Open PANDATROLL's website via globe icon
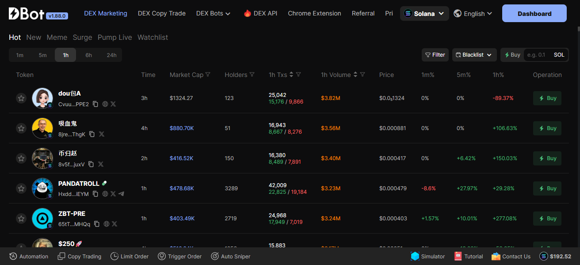 [x=105, y=194]
